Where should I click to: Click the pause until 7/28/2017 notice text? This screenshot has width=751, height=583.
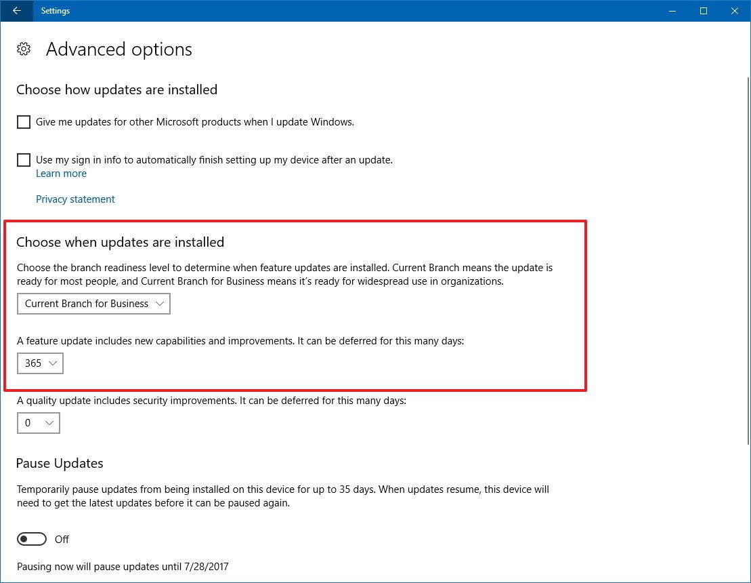123,566
